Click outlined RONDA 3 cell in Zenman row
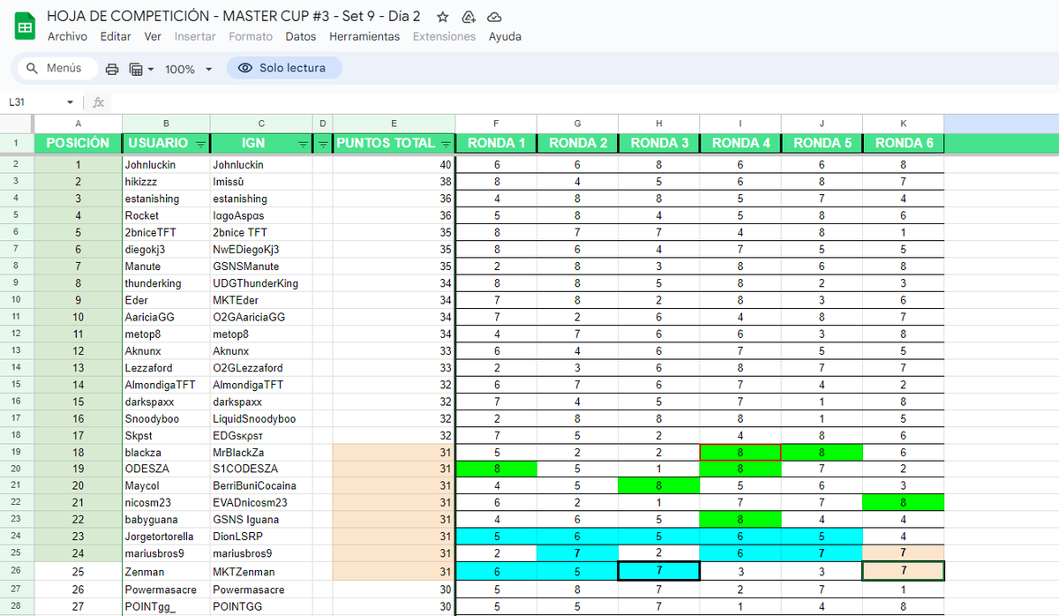Screen dimensions: 1059x616 [659, 572]
